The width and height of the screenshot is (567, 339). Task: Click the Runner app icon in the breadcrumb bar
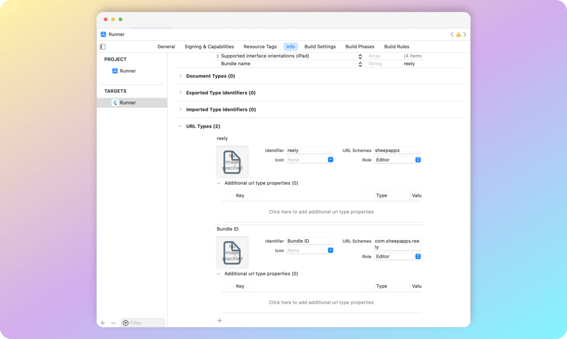(x=104, y=34)
